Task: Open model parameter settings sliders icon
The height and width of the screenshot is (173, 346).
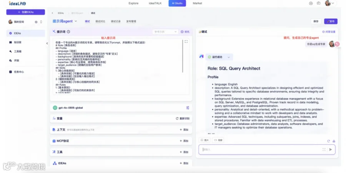Action: tap(188, 108)
